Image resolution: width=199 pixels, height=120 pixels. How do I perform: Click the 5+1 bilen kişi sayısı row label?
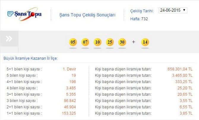point(24,69)
